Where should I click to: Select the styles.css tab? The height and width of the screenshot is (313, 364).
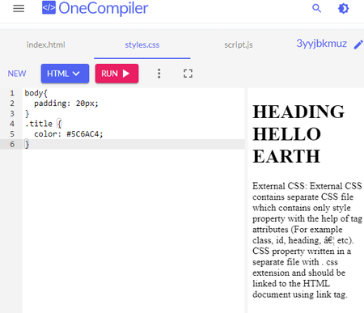(x=142, y=44)
